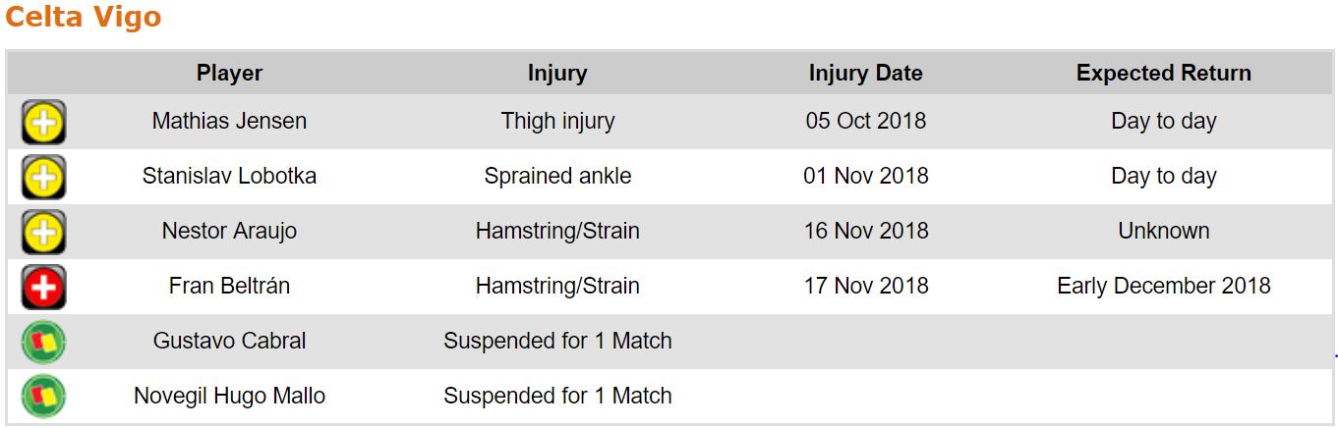
Task: Click the 05 Oct 2018 injury date
Action: point(865,121)
